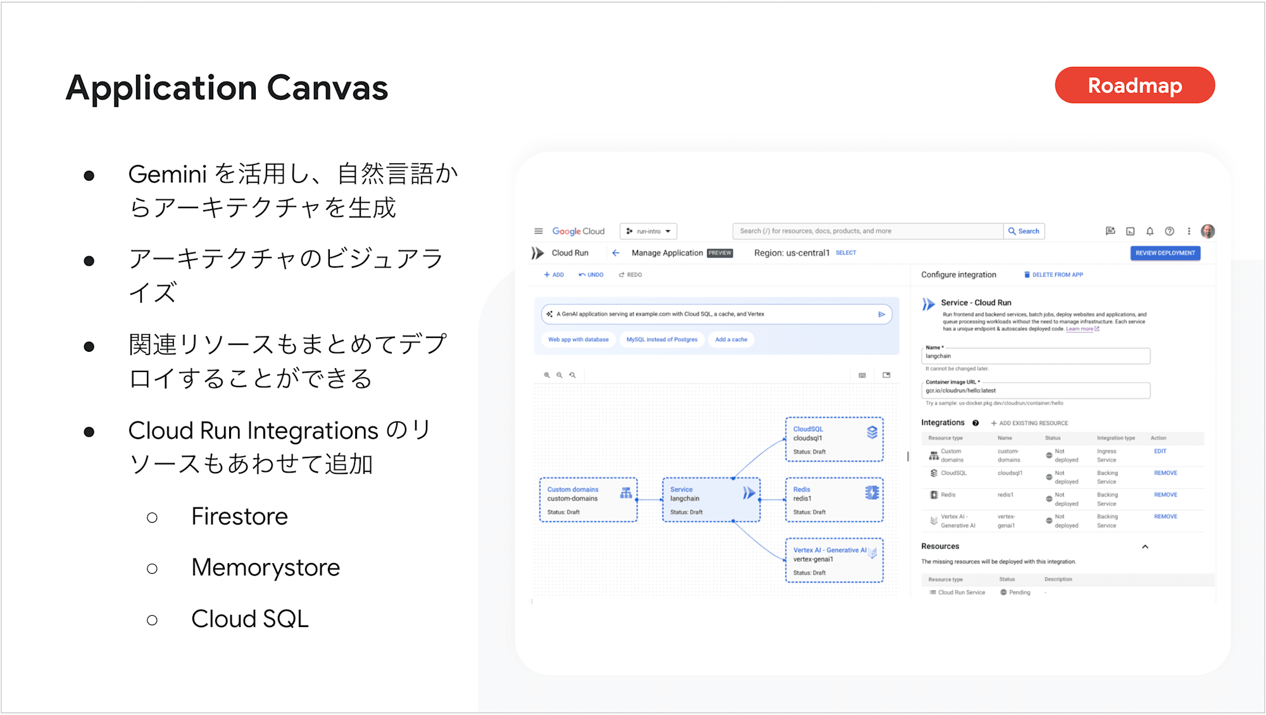1266x715 pixels.
Task: Click the Name field containing langchain
Action: click(1036, 356)
